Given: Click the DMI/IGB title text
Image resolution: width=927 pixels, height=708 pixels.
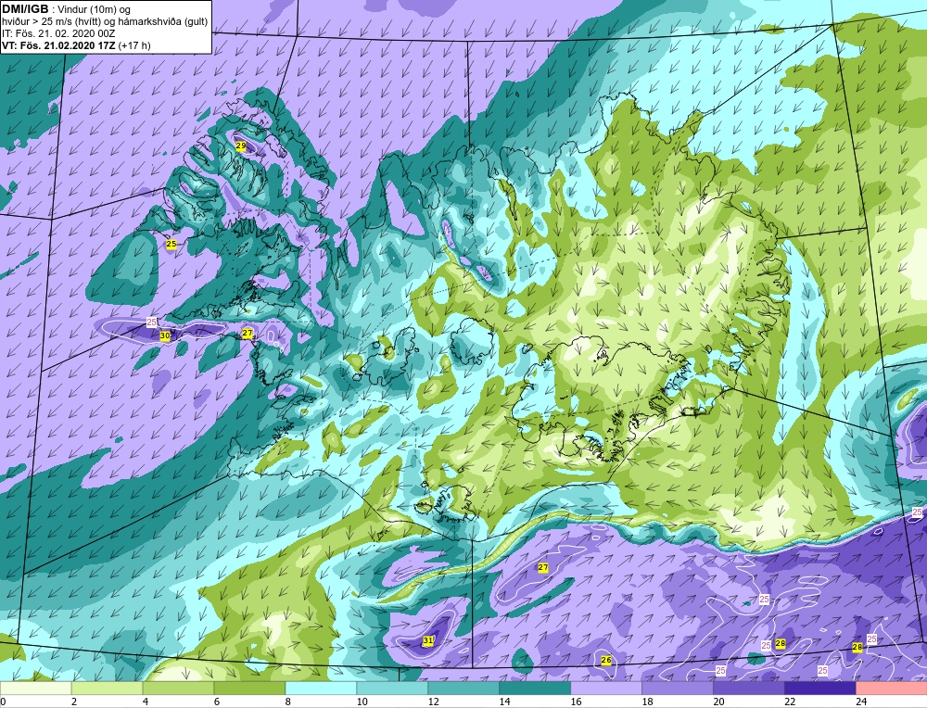Looking at the screenshot, I should point(25,9).
